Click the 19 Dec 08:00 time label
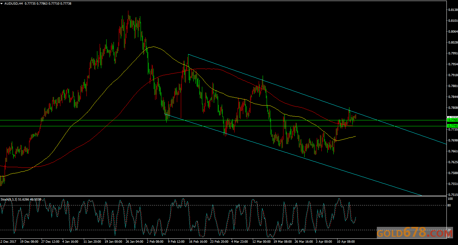The image size is (458, 245). pos(29,242)
